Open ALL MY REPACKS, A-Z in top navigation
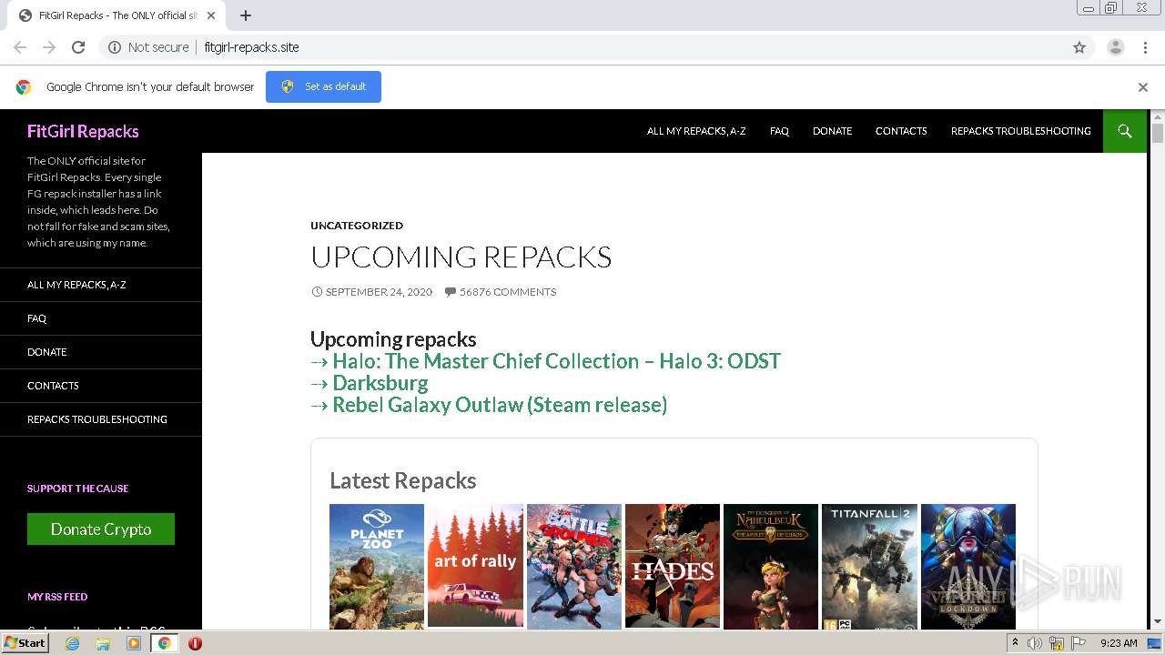 coord(696,131)
